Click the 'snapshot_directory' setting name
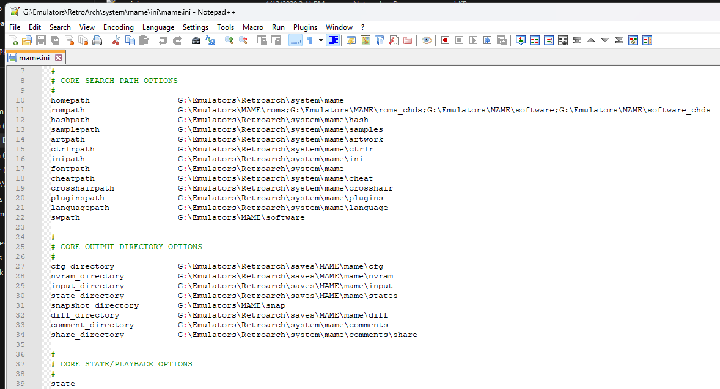Screen dimensions: 720x389 click(x=95, y=305)
